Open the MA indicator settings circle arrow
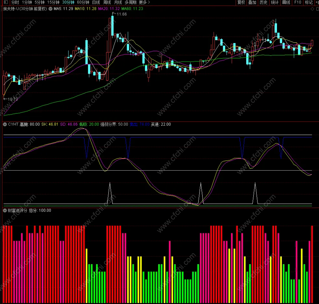Image resolution: width=319 pixels, height=304 pixels. pyautogui.click(x=50, y=9)
